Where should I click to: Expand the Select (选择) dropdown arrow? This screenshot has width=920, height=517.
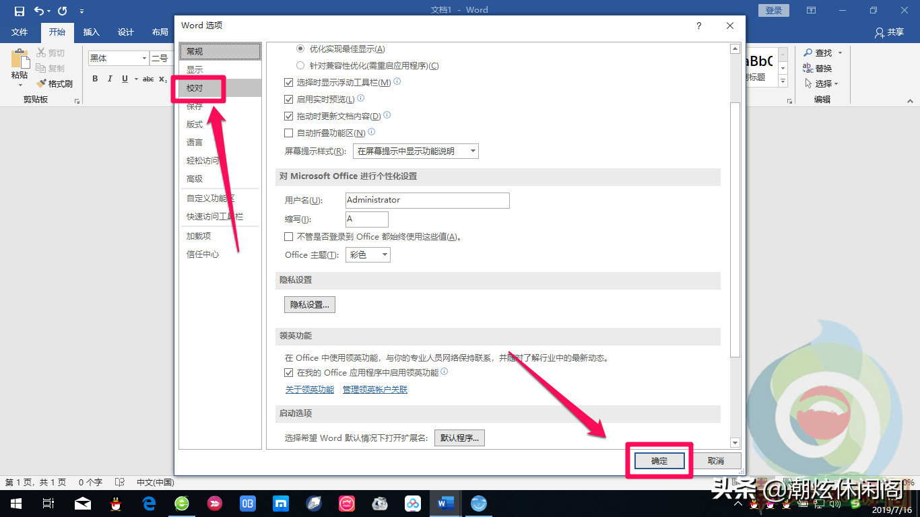click(x=836, y=83)
